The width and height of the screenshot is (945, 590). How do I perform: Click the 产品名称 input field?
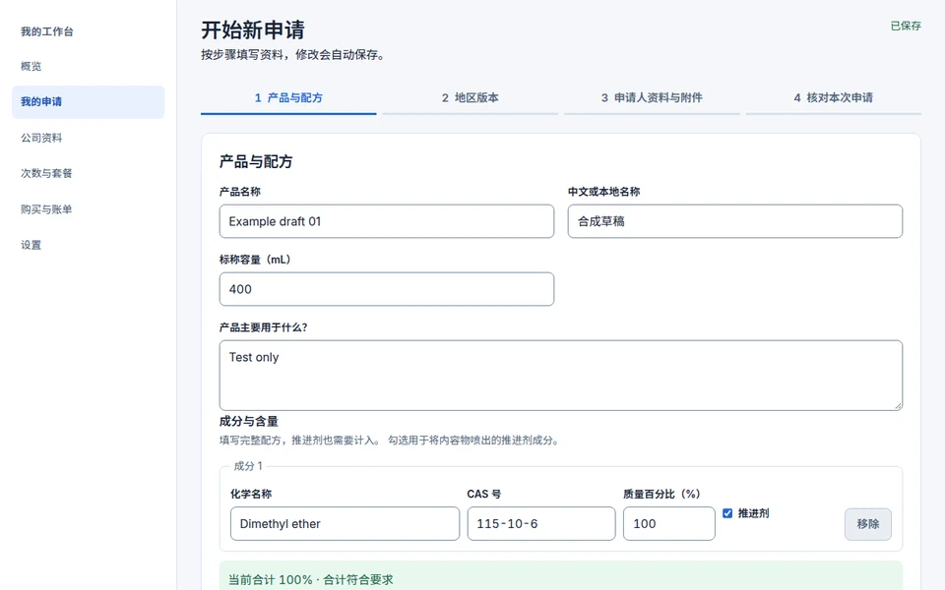[386, 221]
